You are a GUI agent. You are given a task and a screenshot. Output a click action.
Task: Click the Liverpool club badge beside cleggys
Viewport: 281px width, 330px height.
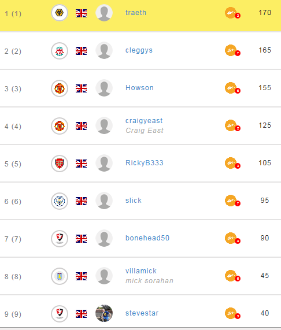point(60,51)
